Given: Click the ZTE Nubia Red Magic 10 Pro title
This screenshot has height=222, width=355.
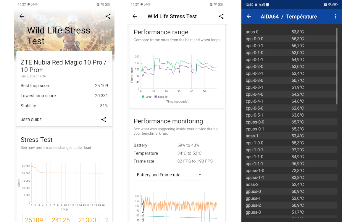Looking at the screenshot, I should [x=64, y=66].
